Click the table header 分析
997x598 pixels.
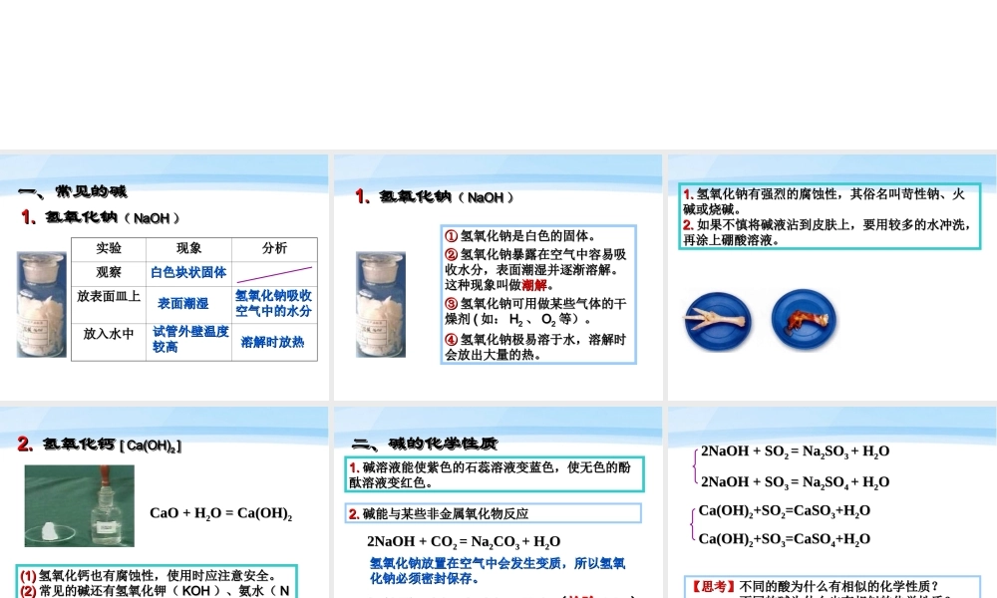(x=275, y=248)
